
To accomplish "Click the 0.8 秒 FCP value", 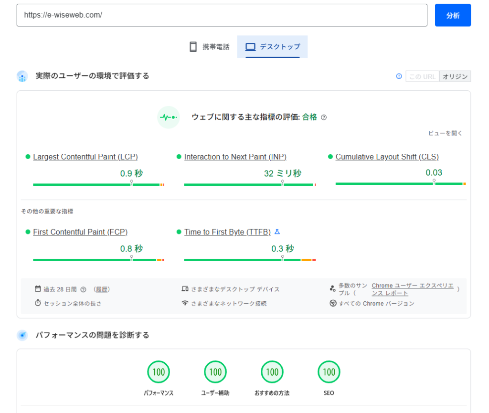I will coord(132,248).
